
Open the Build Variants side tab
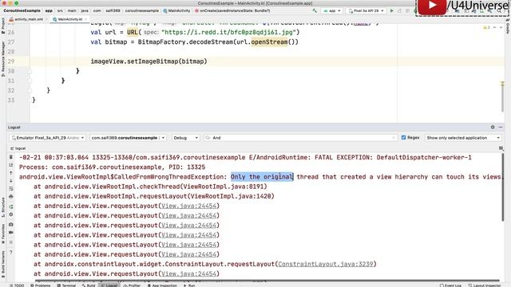pos(3,264)
